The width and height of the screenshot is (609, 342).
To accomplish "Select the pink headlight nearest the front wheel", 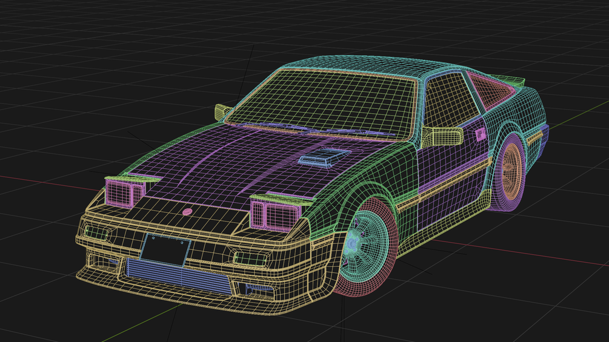I will click(x=275, y=215).
